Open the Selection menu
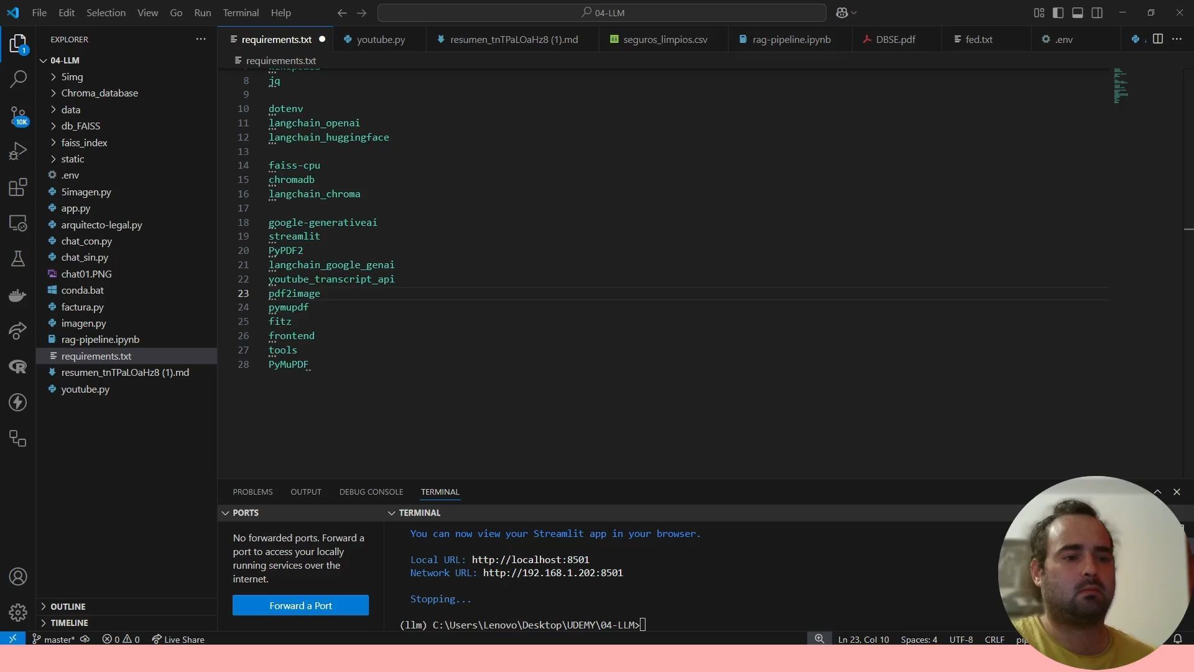Viewport: 1194px width, 672px height. pos(106,12)
